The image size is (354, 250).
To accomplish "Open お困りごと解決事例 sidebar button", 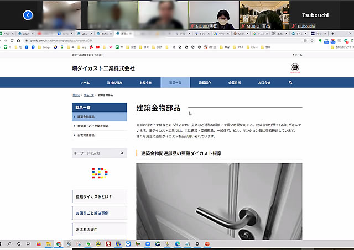I will tap(100, 213).
